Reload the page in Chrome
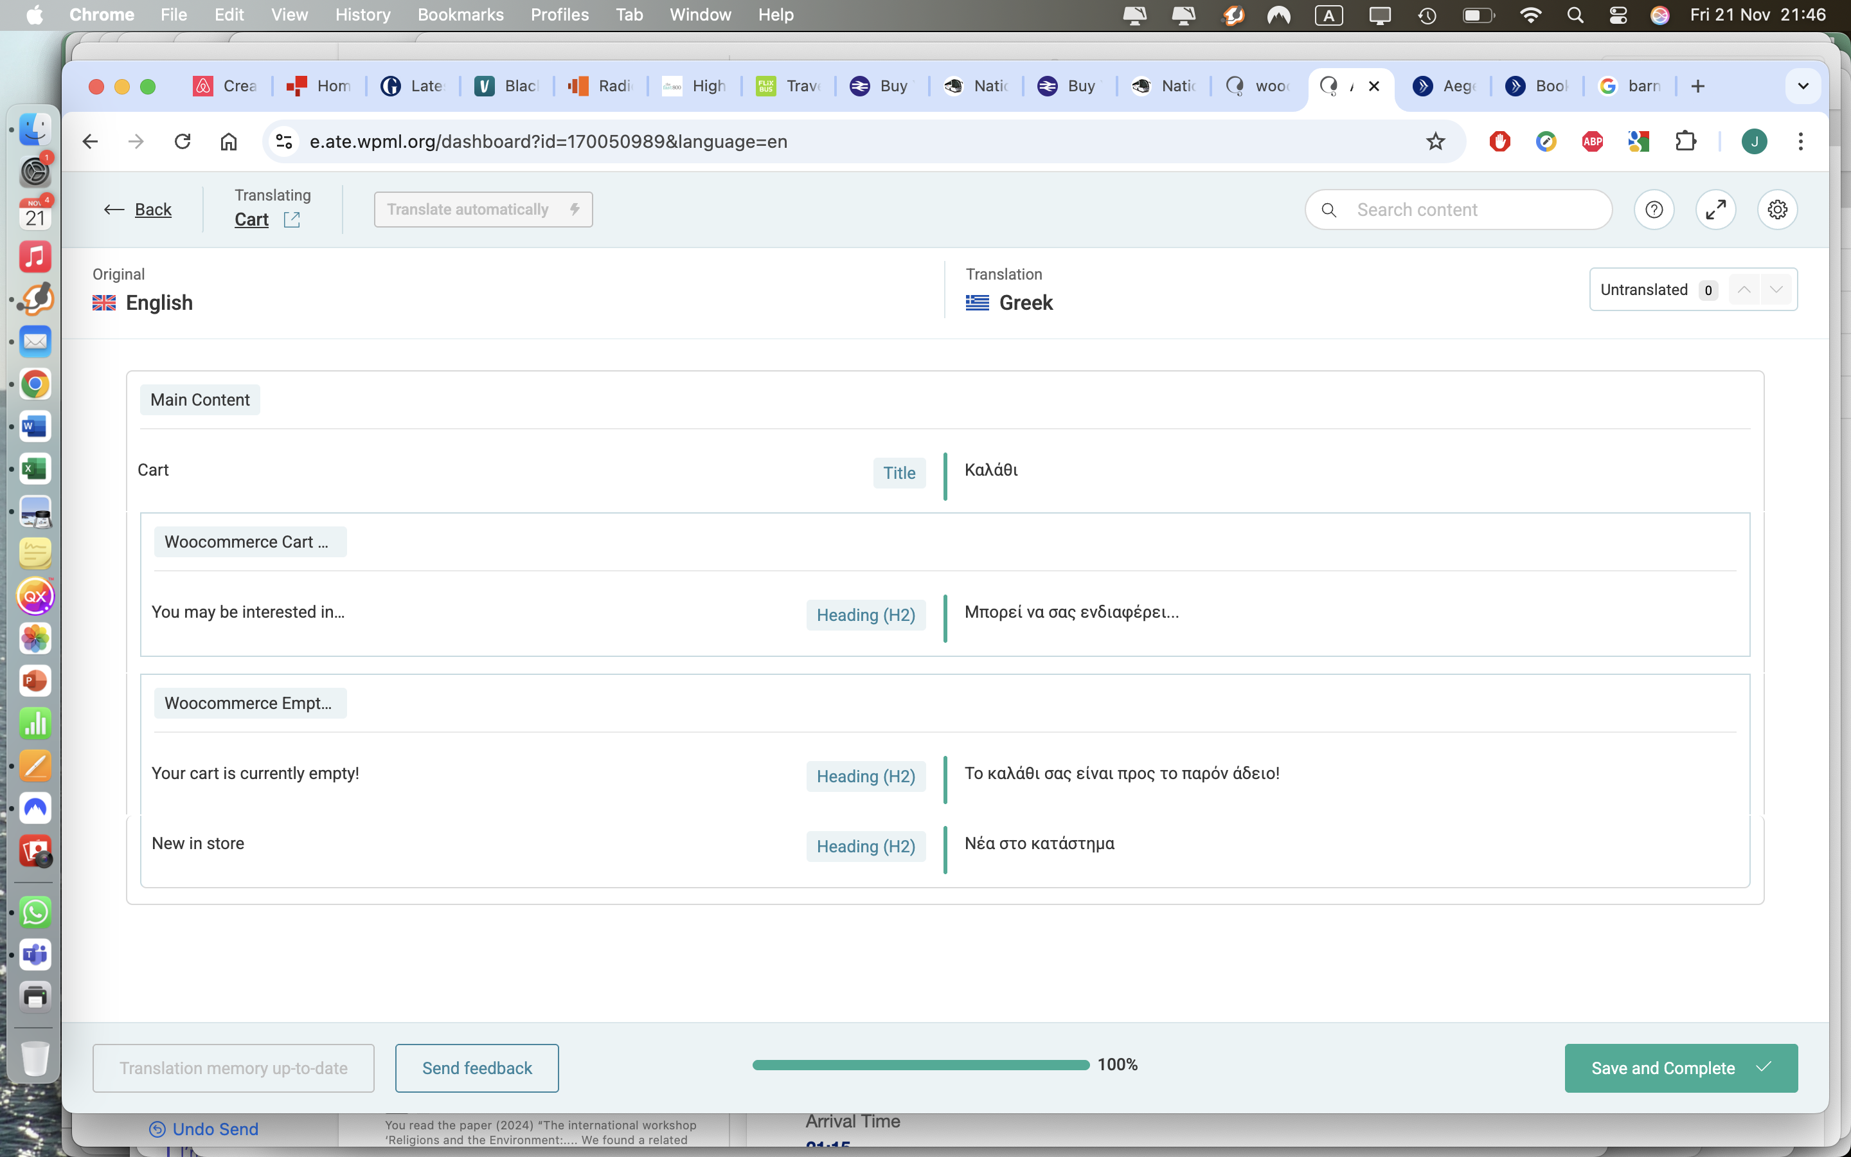 [x=182, y=141]
